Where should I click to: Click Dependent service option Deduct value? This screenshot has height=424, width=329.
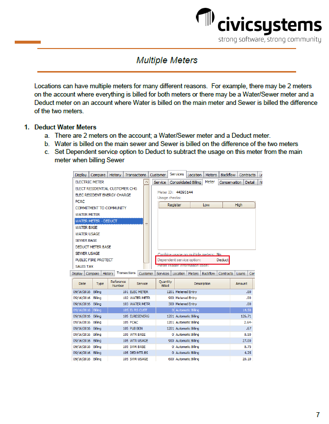222,260
